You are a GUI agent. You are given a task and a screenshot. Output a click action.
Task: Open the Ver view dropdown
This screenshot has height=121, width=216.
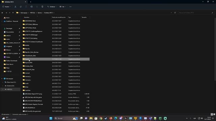pyautogui.click(x=62, y=7)
